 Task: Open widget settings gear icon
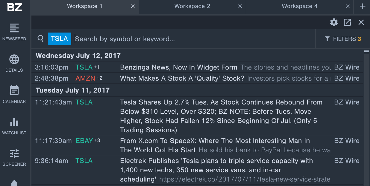tap(334, 22)
